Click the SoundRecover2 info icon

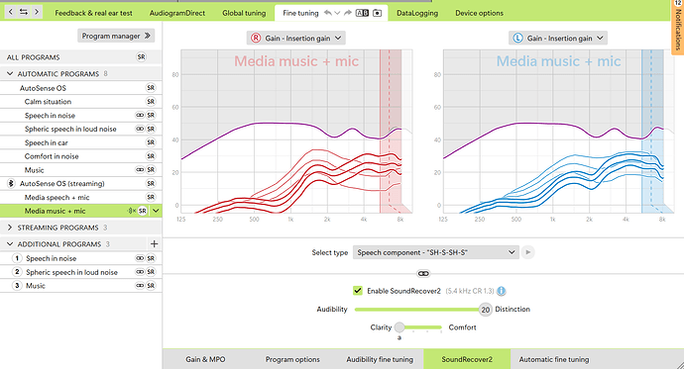pos(502,291)
